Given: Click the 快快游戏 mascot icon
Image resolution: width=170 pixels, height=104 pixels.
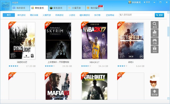Looking at the screenshot, I should point(130,2).
